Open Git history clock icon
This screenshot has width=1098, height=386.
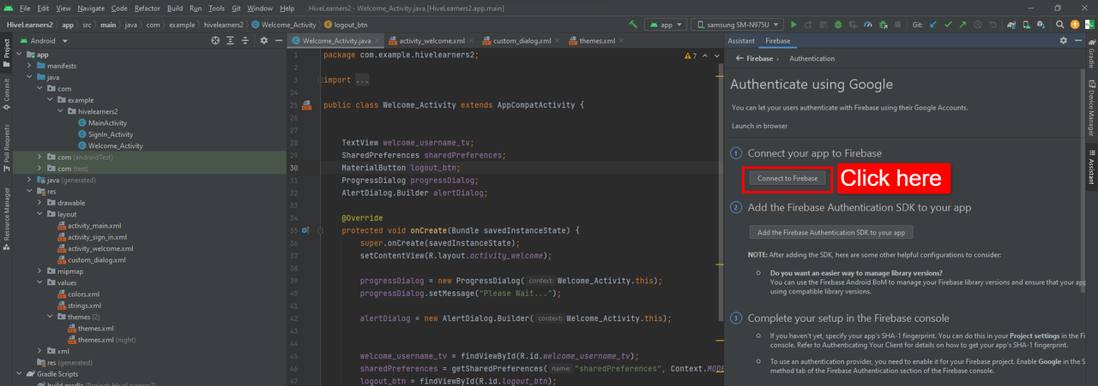(x=978, y=25)
